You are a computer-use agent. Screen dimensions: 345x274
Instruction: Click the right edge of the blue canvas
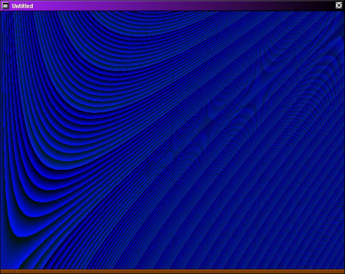(x=343, y=140)
